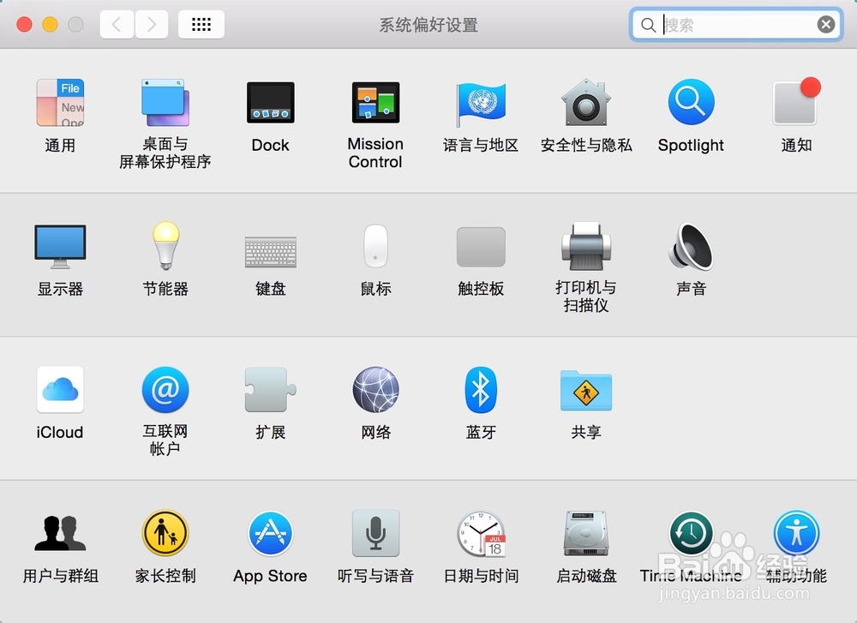Screen dimensions: 857x623
Task: Go forward with the right arrow button
Action: [x=152, y=24]
